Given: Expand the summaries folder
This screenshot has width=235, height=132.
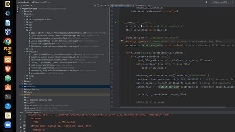Looking at the screenshot, I should point(23,87).
